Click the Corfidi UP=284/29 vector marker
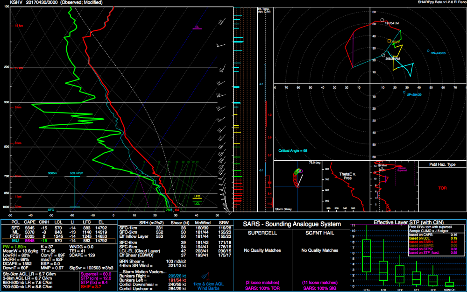 [404, 93]
